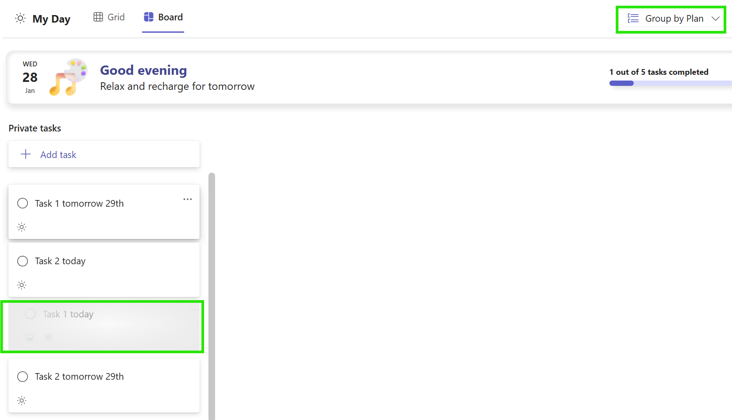732x420 pixels.
Task: Click the Group by list icon
Action: click(633, 19)
